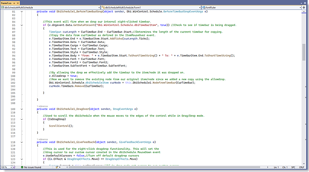Image resolution: width=309 pixels, height=172 pixels.
Task: Click the DbiSchedule1_BeforeTimeBarDrop method name
Action: [x=79, y=12]
